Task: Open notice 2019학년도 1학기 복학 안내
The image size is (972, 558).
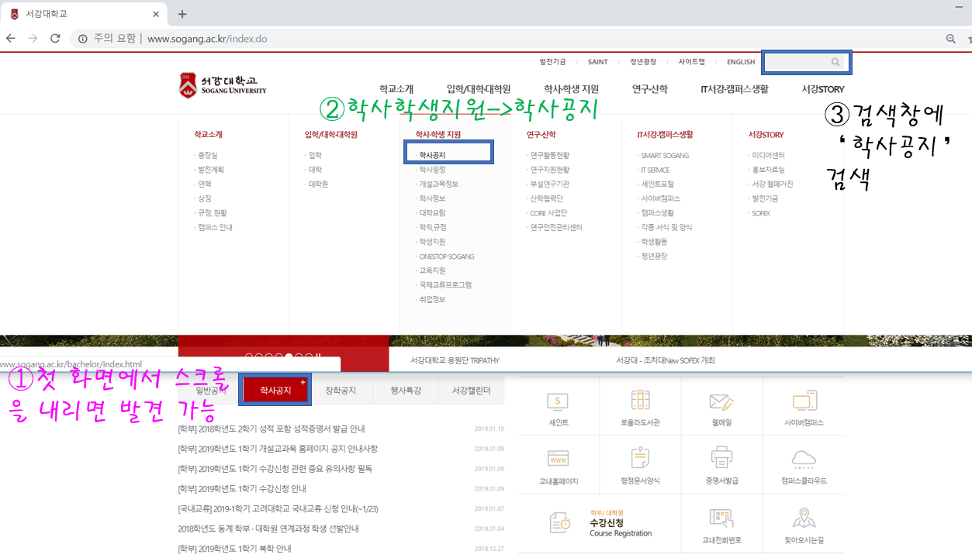Action: point(234,549)
